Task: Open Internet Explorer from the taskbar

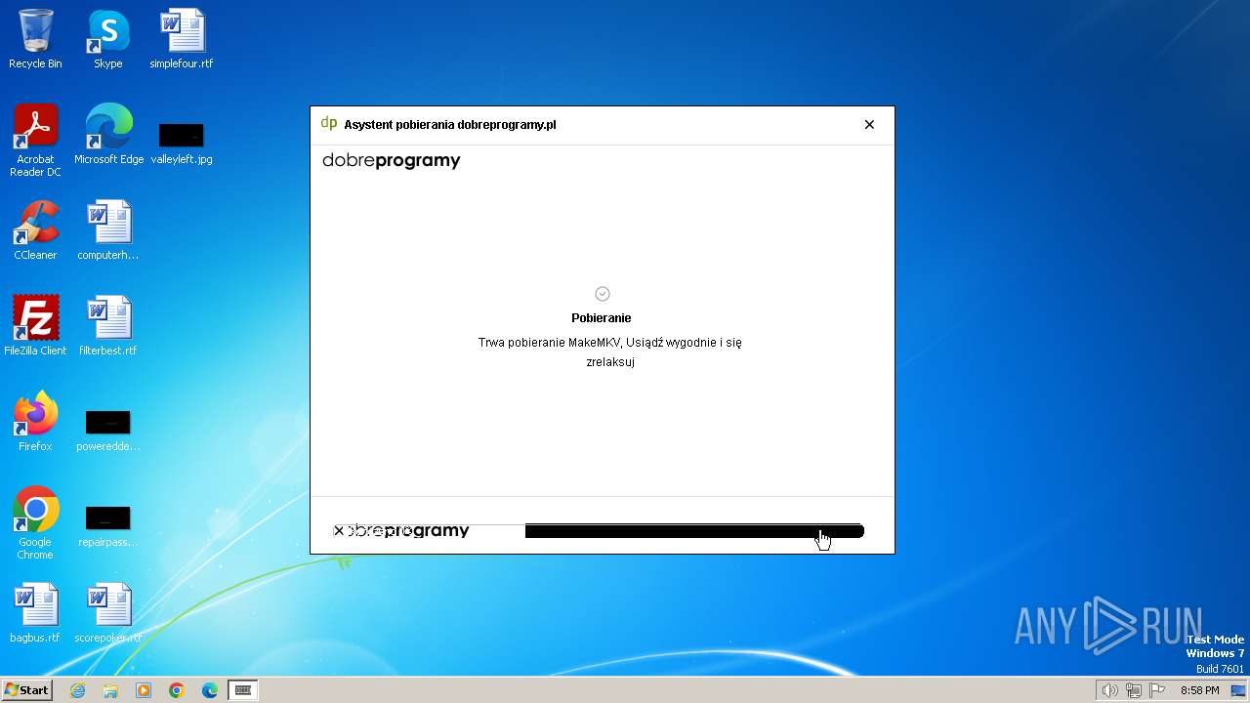Action: (x=78, y=690)
